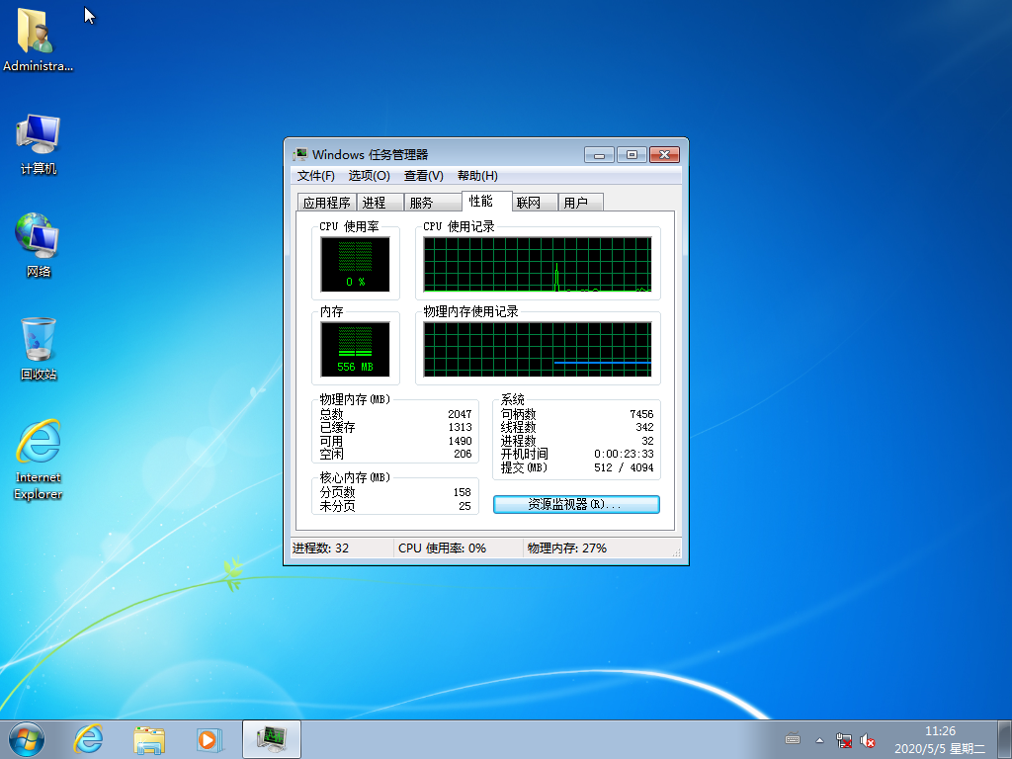Viewport: 1012px width, 759px height.
Task: Click Task Manager title bar icon
Action: tap(300, 154)
